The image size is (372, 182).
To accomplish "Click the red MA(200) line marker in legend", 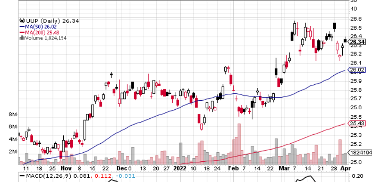I will tap(22, 32).
